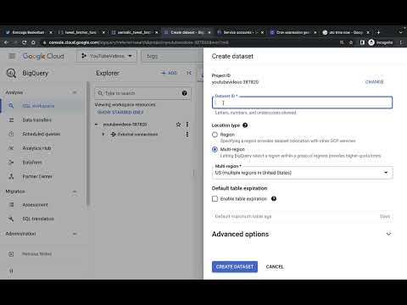Viewport: 407px width, 305px height.
Task: Expand the External connections tree node
Action: 103,135
